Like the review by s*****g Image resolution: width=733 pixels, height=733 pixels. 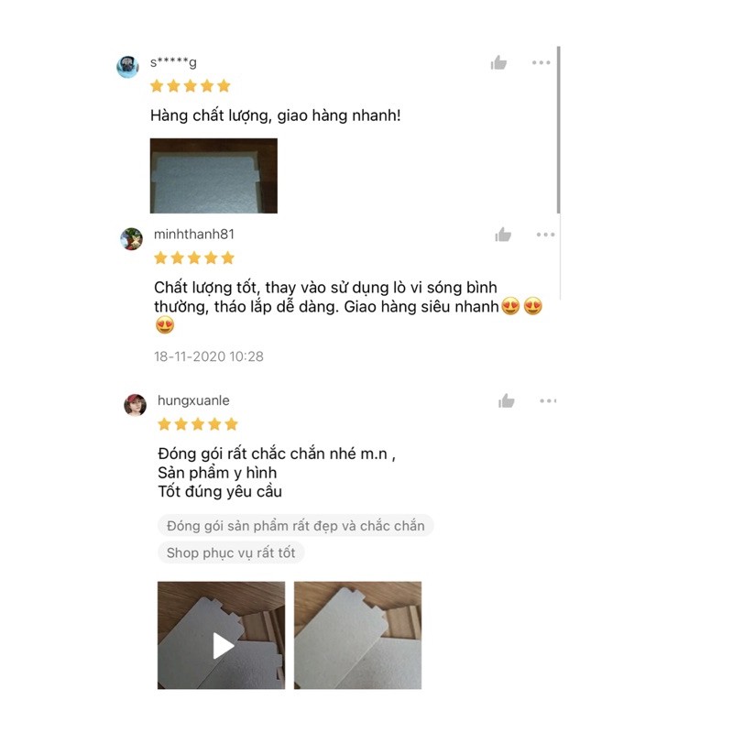click(x=498, y=62)
